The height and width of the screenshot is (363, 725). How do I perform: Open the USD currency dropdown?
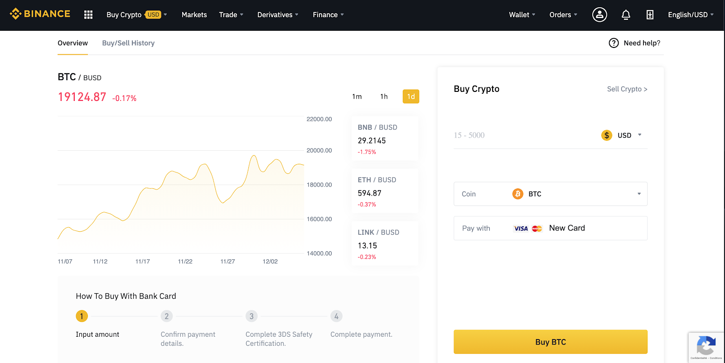(622, 135)
